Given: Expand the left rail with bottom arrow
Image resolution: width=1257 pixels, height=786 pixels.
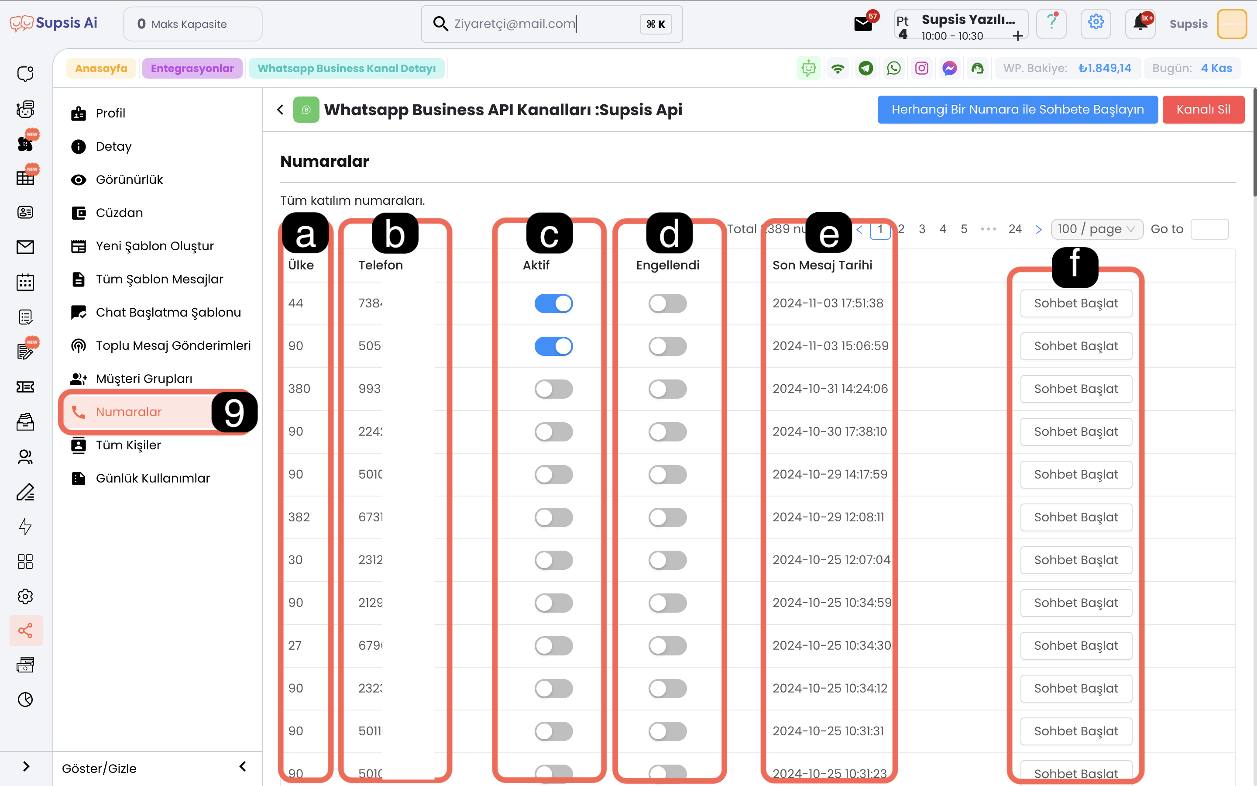Looking at the screenshot, I should coord(26,766).
